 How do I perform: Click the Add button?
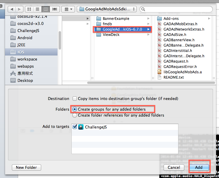click(x=199, y=167)
